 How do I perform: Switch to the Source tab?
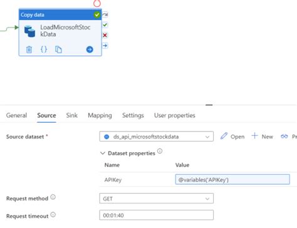(x=46, y=115)
